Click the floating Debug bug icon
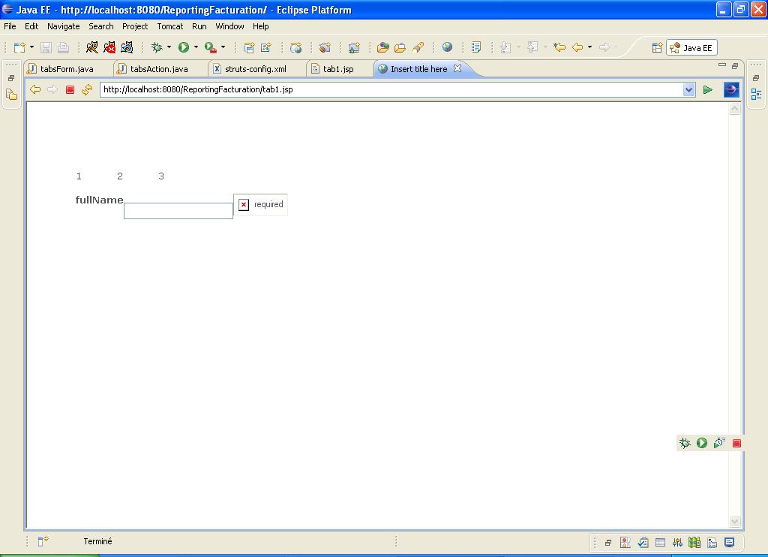This screenshot has width=768, height=557. coord(685,443)
